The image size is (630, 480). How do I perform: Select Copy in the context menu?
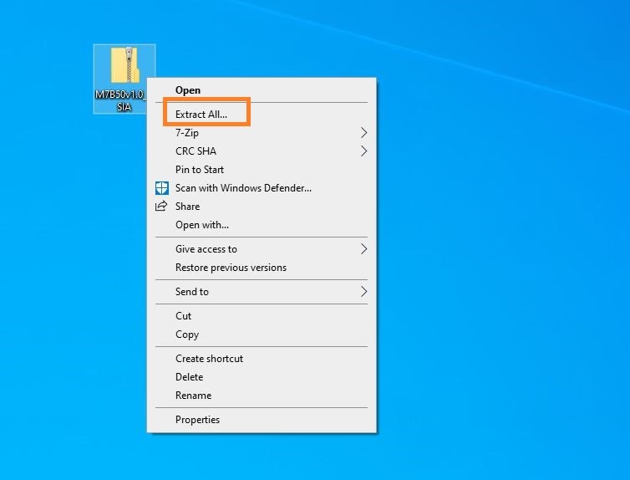(x=187, y=334)
